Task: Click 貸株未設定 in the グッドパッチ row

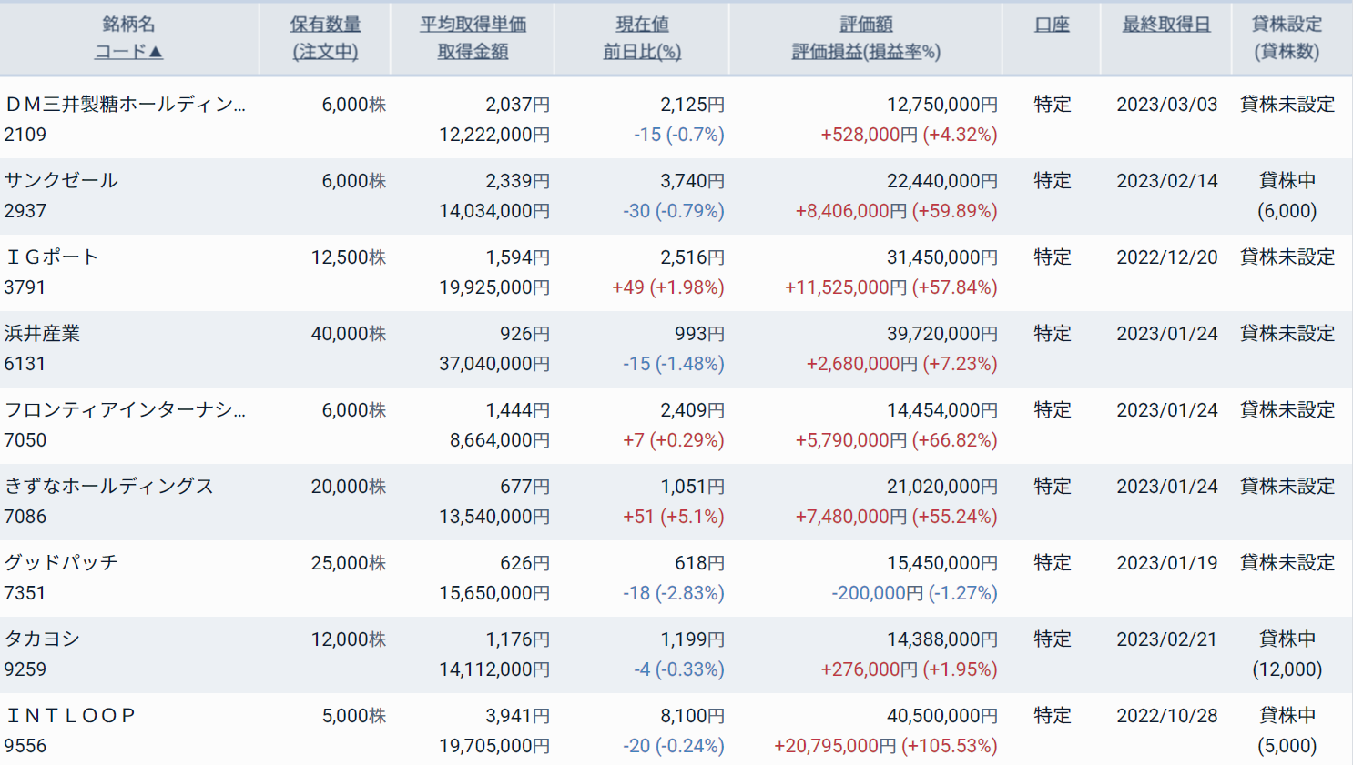Action: coord(1287,563)
